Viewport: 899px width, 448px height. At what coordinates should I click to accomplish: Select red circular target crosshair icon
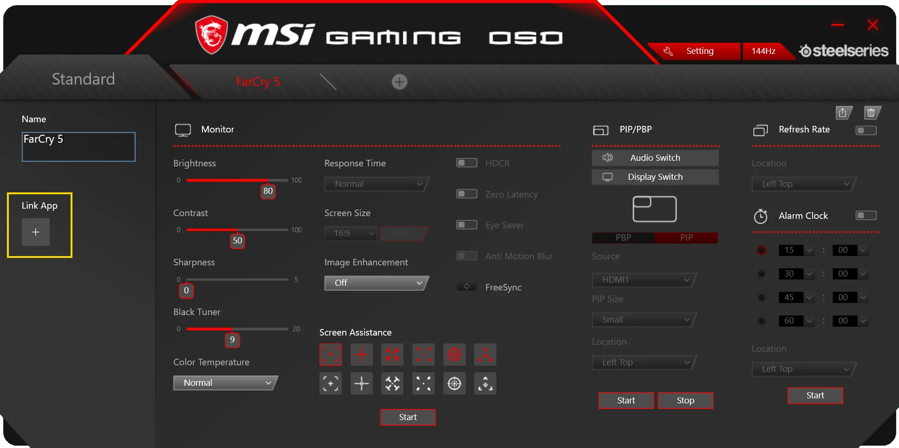(x=455, y=355)
